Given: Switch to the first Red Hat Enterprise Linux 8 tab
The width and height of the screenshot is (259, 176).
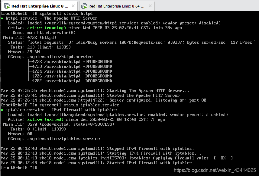Looking at the screenshot, I should click(39, 6).
